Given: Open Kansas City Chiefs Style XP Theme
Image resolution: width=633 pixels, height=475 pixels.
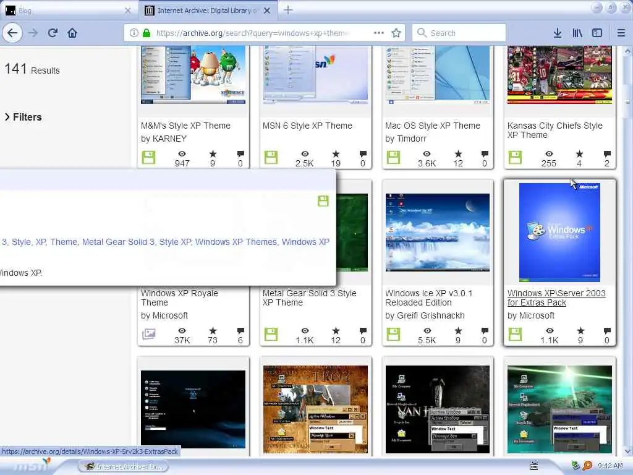Looking at the screenshot, I should point(554,130).
